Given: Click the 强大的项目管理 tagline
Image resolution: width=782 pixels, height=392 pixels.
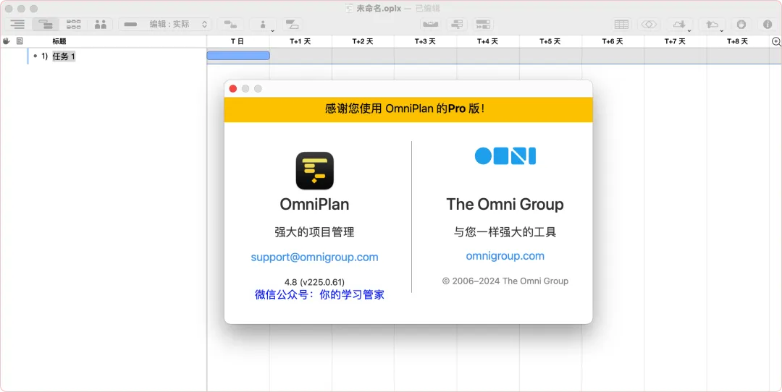Looking at the screenshot, I should coord(314,231).
